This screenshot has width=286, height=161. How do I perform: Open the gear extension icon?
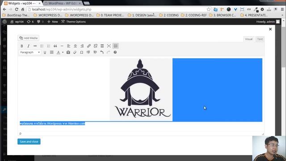(x=262, y=9)
